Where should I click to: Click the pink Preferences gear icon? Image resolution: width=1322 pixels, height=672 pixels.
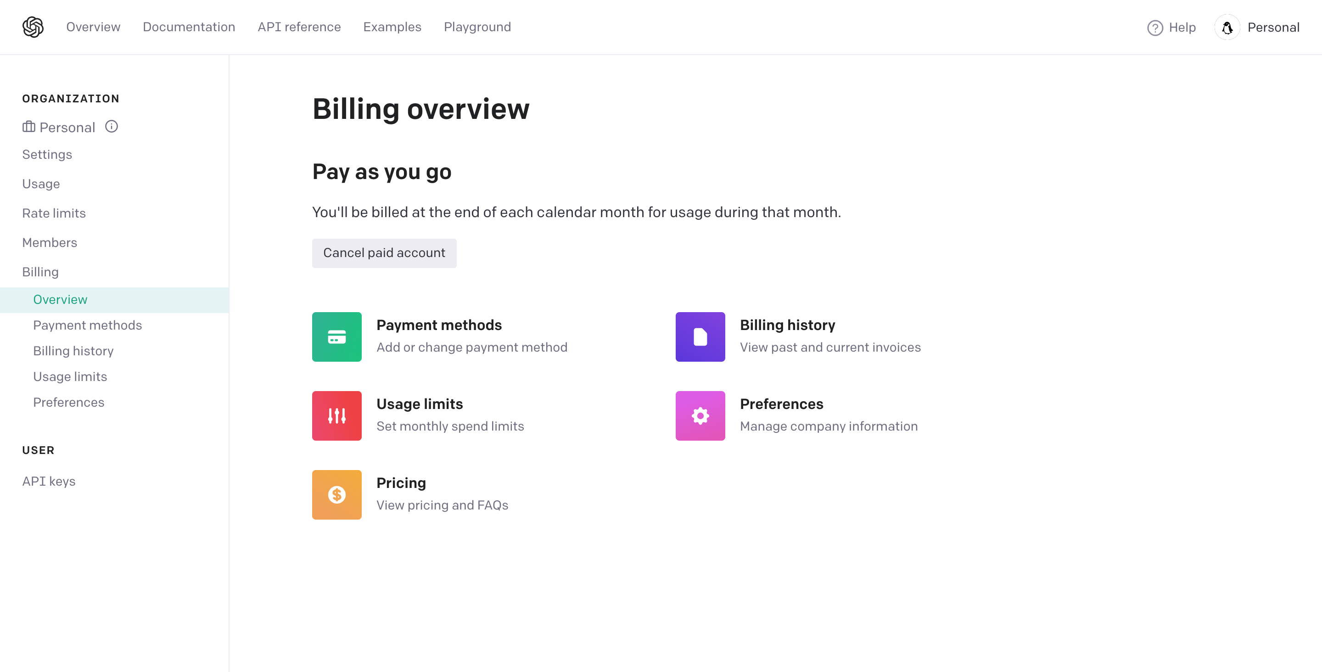(x=700, y=416)
